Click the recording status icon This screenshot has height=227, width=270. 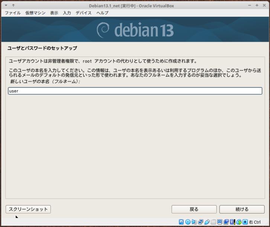[226, 222]
